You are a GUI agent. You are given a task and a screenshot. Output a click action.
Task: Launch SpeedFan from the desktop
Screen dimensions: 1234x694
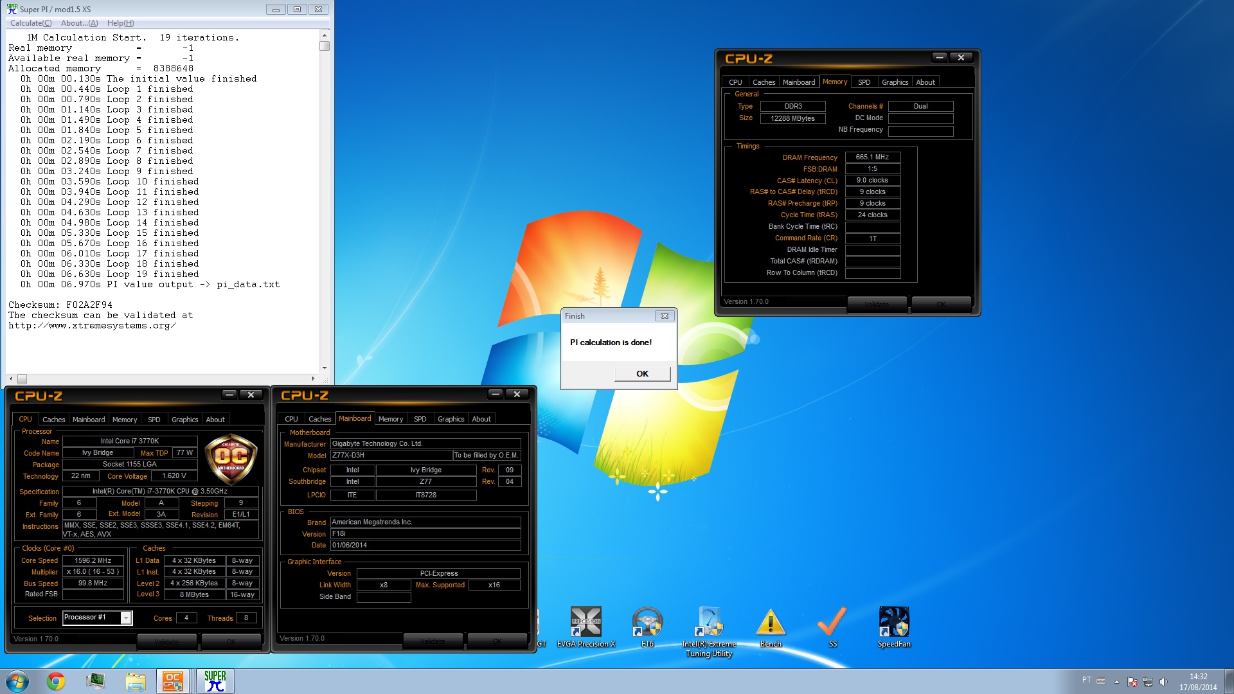[894, 627]
